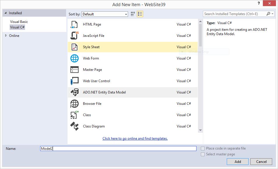The width and height of the screenshot is (278, 169).
Task: Select the JavaScript File template icon
Action: (x=74, y=35)
